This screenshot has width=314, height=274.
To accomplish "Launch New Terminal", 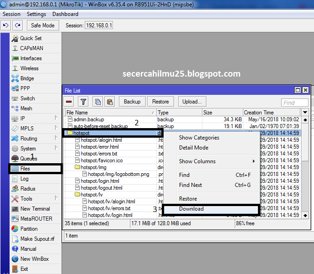I will pyautogui.click(x=36, y=209).
